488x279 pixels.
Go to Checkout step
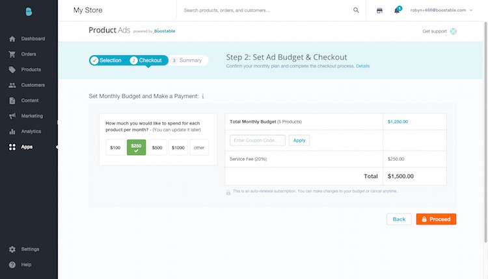[146, 60]
